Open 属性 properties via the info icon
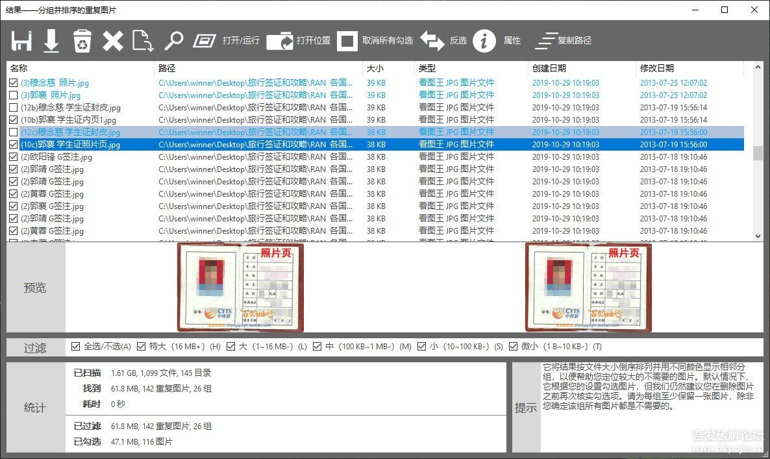This screenshot has width=770, height=459. (x=484, y=40)
